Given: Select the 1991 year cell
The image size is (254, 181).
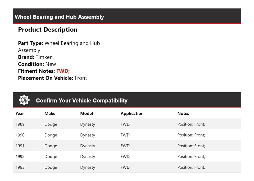Looking at the screenshot, I should [x=20, y=146].
